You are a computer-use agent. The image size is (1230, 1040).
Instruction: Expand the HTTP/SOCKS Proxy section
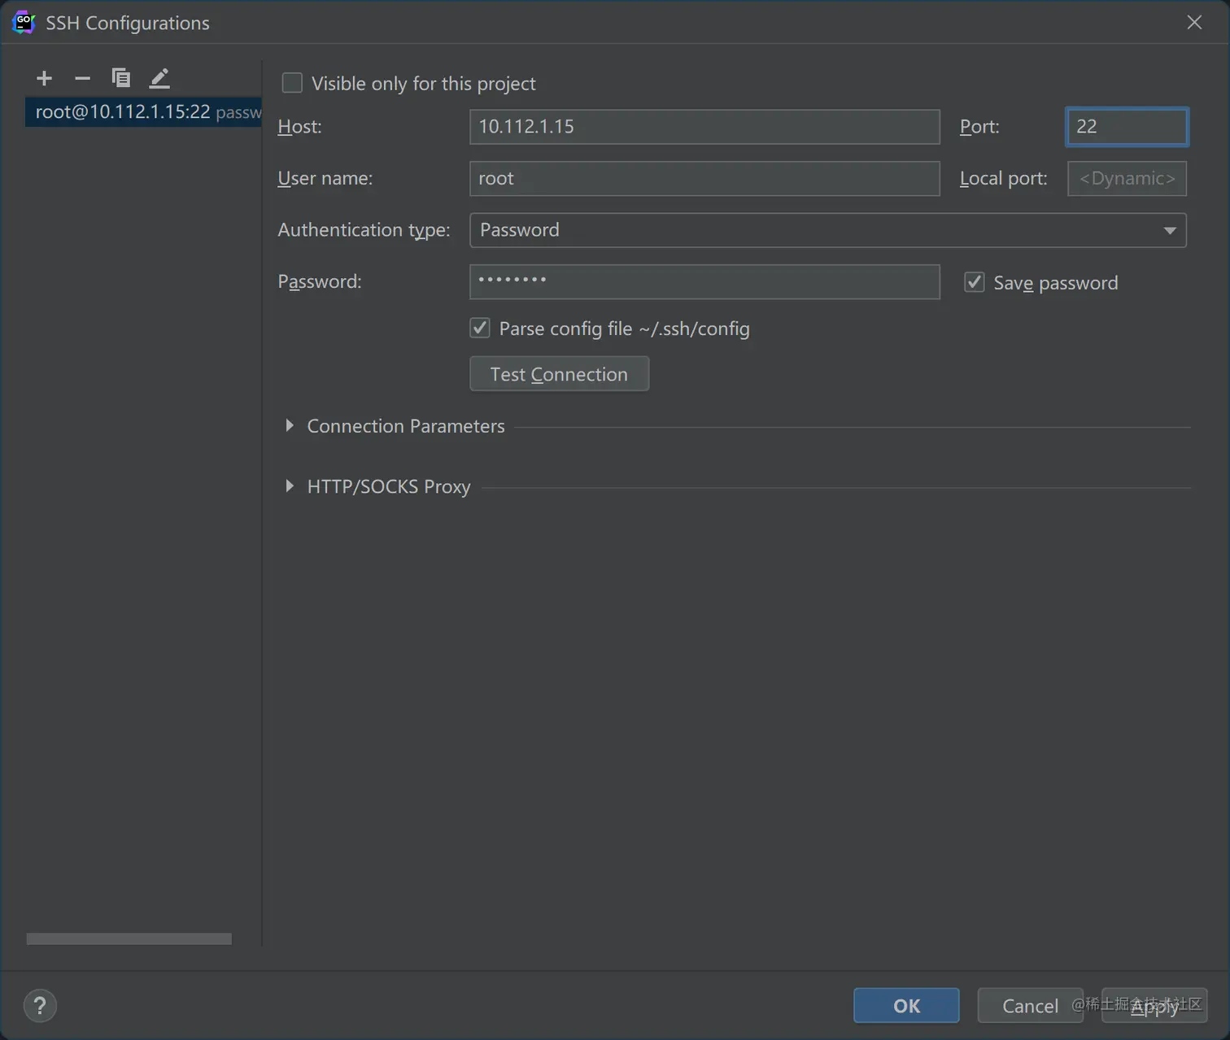pos(290,486)
